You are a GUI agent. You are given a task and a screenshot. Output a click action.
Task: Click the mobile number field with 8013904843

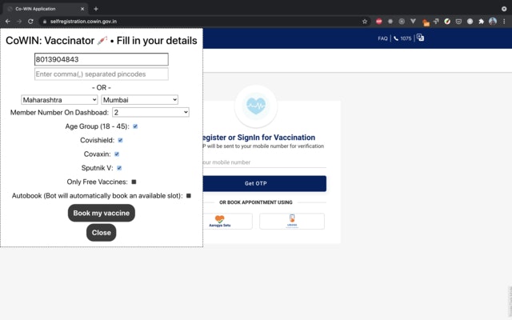102,59
